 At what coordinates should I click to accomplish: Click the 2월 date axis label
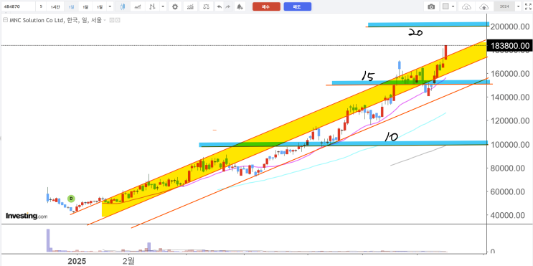129,261
